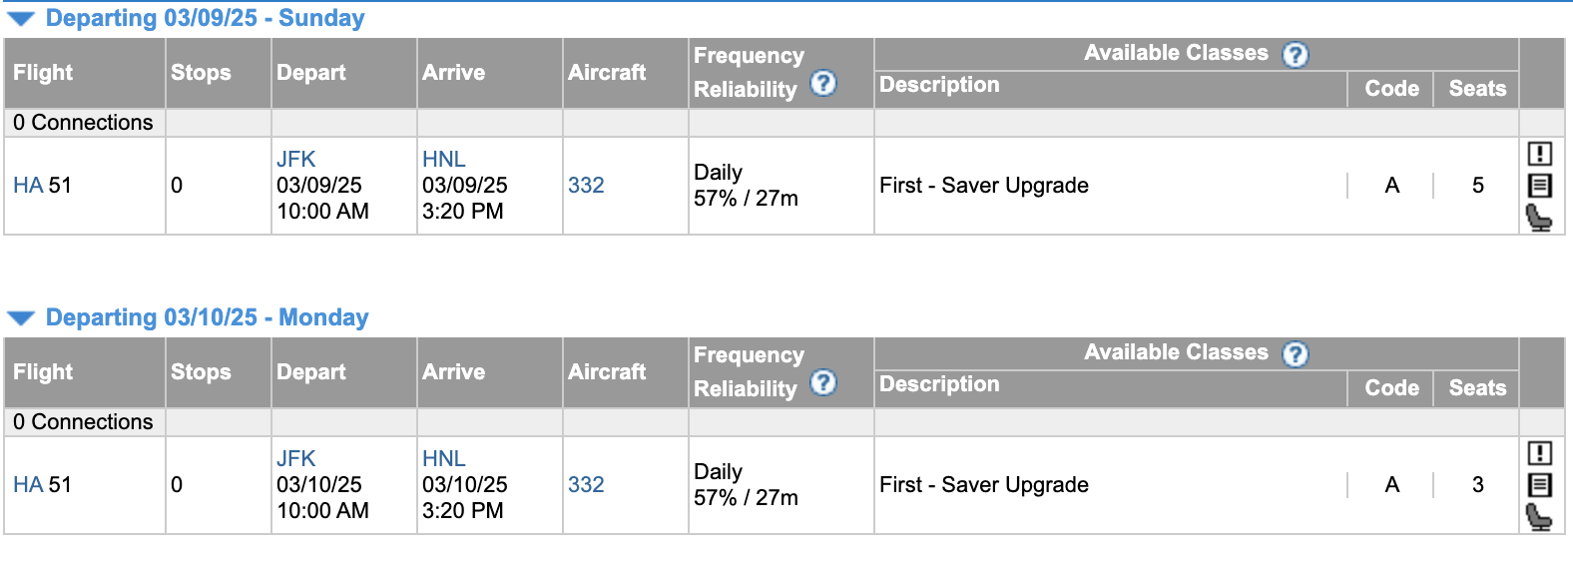Collapse the Departing 03/10/25 Monday section
The image size is (1573, 567).
point(21,318)
